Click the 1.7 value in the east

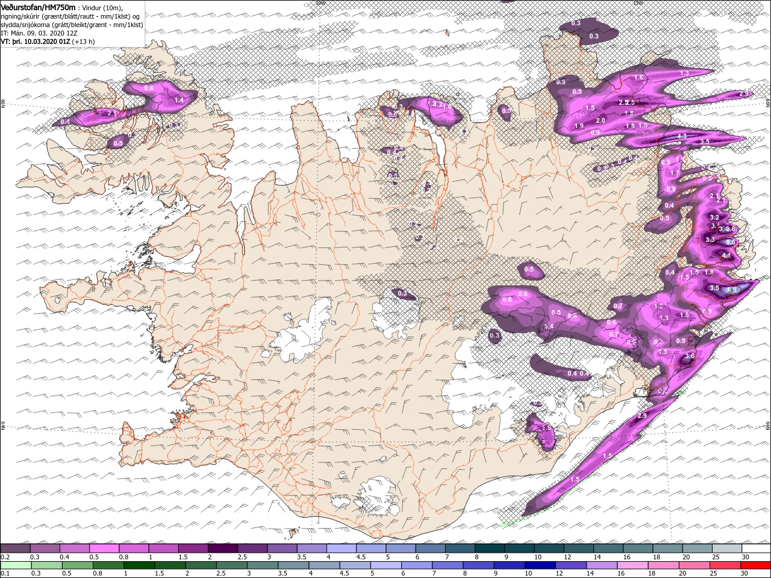[675, 173]
